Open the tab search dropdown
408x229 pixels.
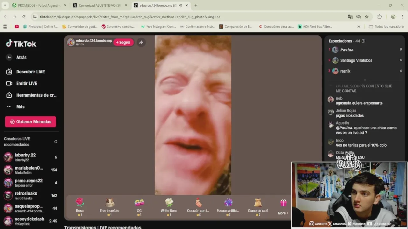tap(5, 5)
